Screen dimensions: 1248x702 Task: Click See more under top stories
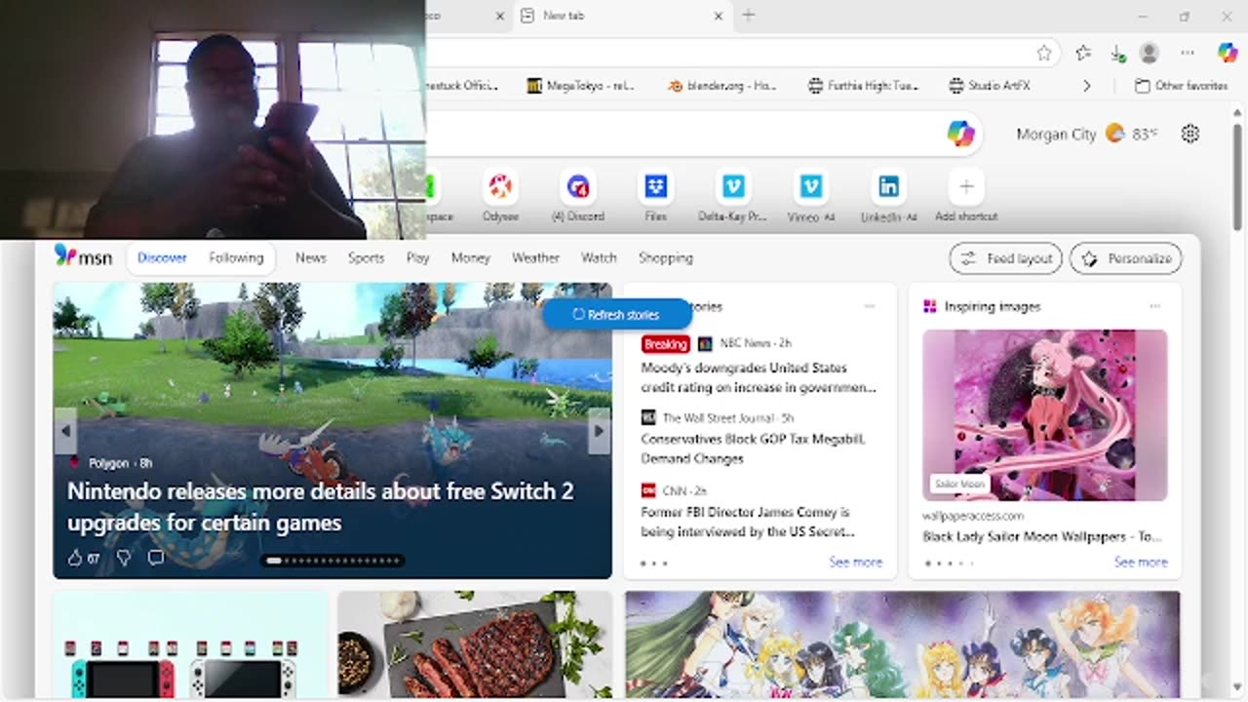point(855,563)
